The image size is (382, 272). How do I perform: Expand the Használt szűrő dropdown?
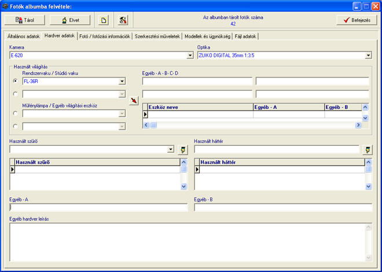pyautogui.click(x=171, y=149)
